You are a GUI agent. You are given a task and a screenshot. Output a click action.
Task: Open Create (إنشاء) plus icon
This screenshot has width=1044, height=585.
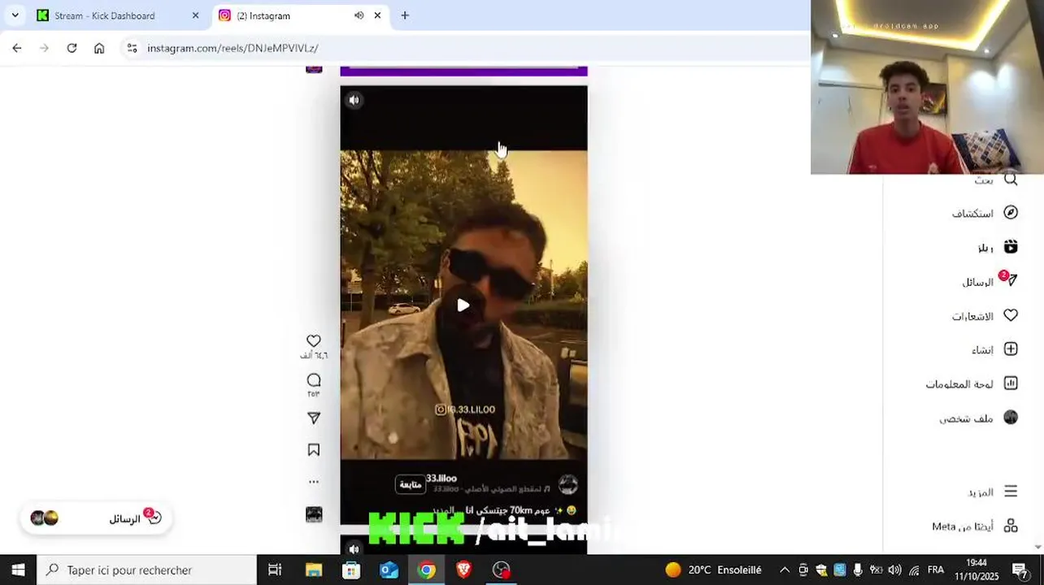click(x=1011, y=349)
